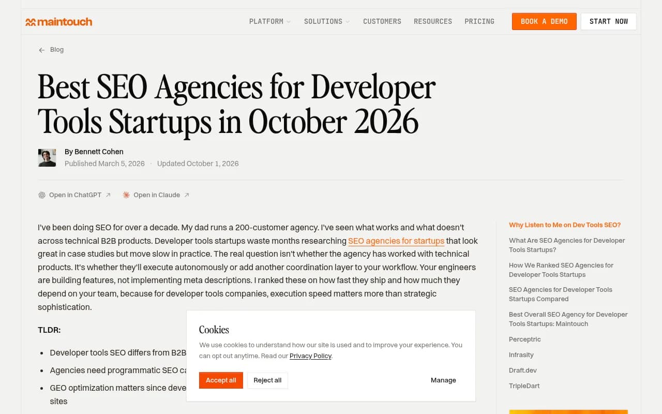Reject all cookies
Image resolution: width=662 pixels, height=414 pixels.
tap(267, 380)
